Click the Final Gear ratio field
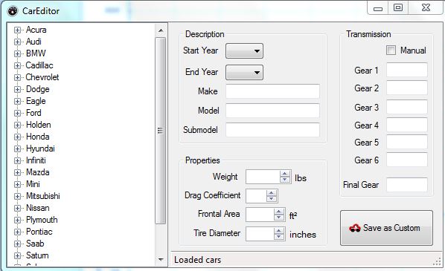Screen dimensions: 445x271 [x=407, y=185]
